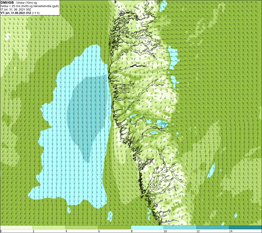Select the dark green 6–8 m/s color swatch
This screenshot has width=262, height=233.
(x=115, y=227)
